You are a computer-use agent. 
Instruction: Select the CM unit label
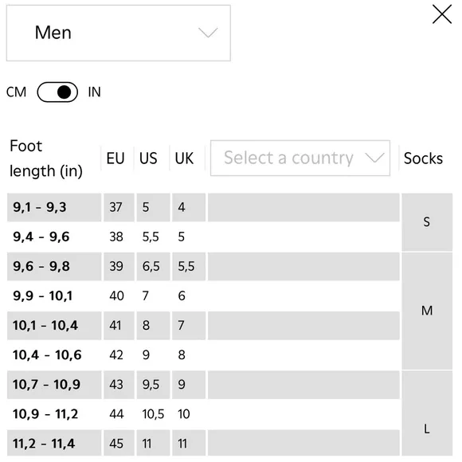(x=16, y=92)
